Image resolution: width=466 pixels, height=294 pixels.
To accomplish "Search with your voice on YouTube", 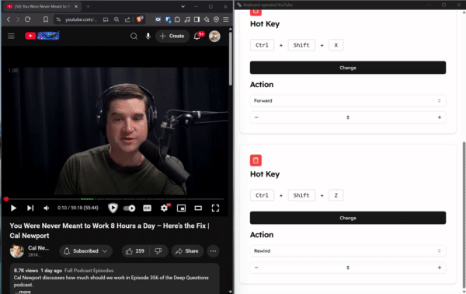I will tap(148, 36).
